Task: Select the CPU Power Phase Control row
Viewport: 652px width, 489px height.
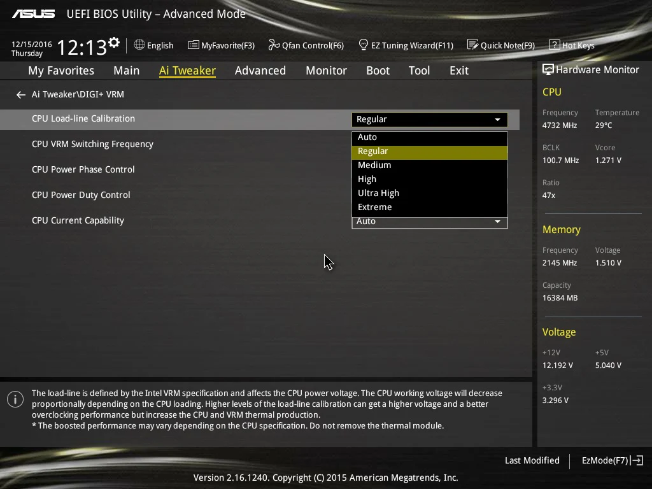Action: click(260, 169)
